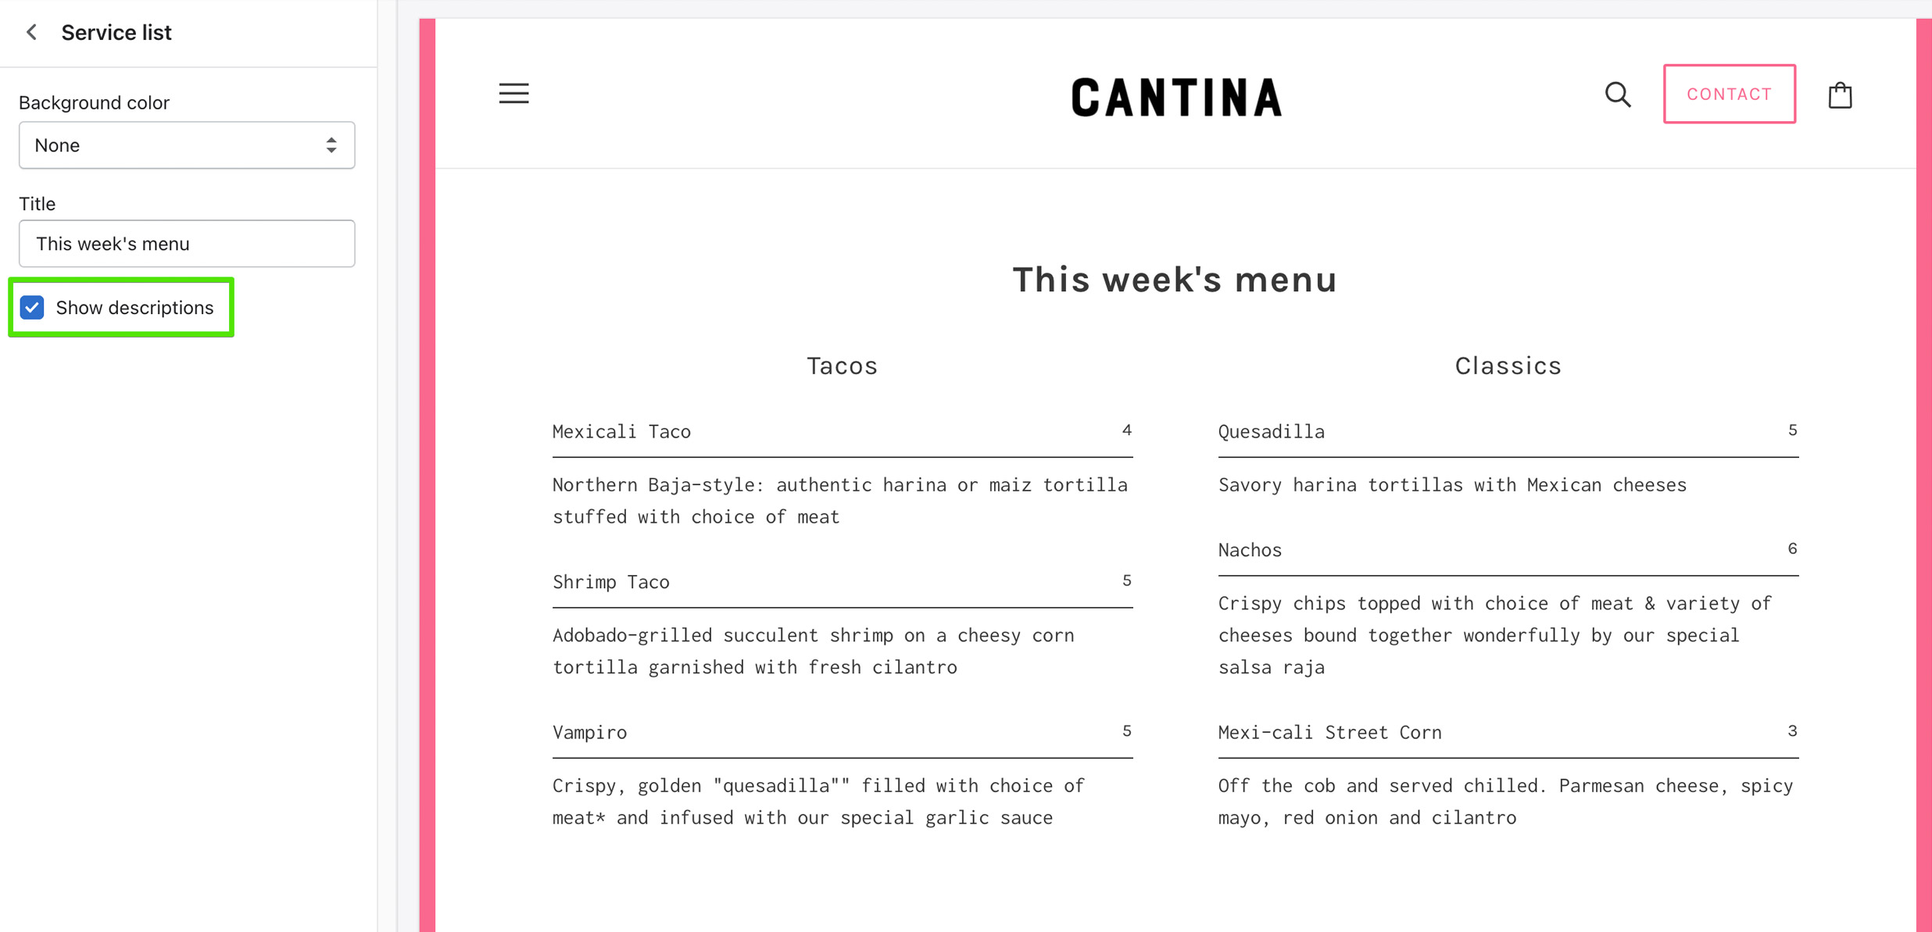Screen dimensions: 1932x932
Task: Select the Tacos section heading
Action: pos(841,365)
